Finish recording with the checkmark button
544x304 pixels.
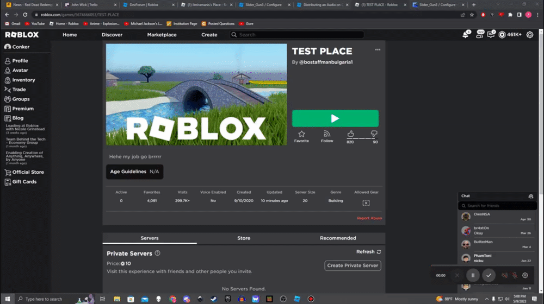489,275
